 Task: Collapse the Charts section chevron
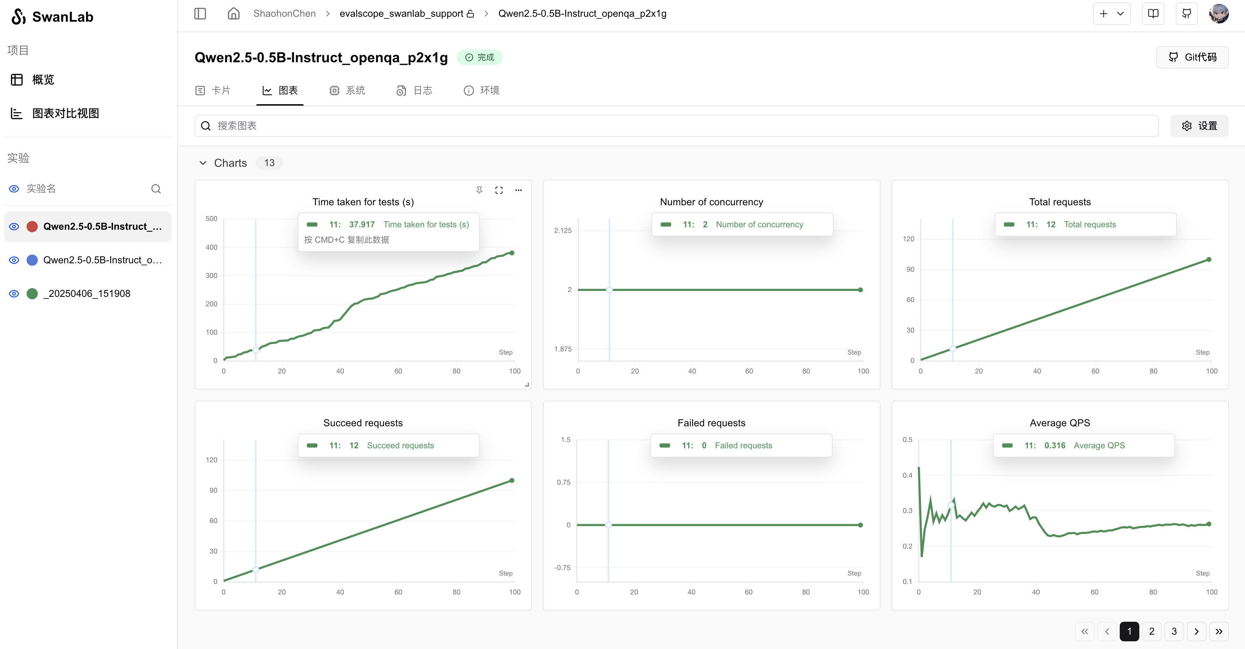click(203, 163)
